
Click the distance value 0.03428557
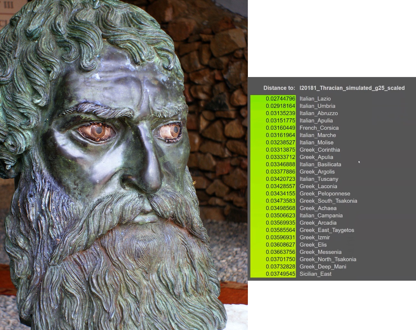[x=280, y=186]
